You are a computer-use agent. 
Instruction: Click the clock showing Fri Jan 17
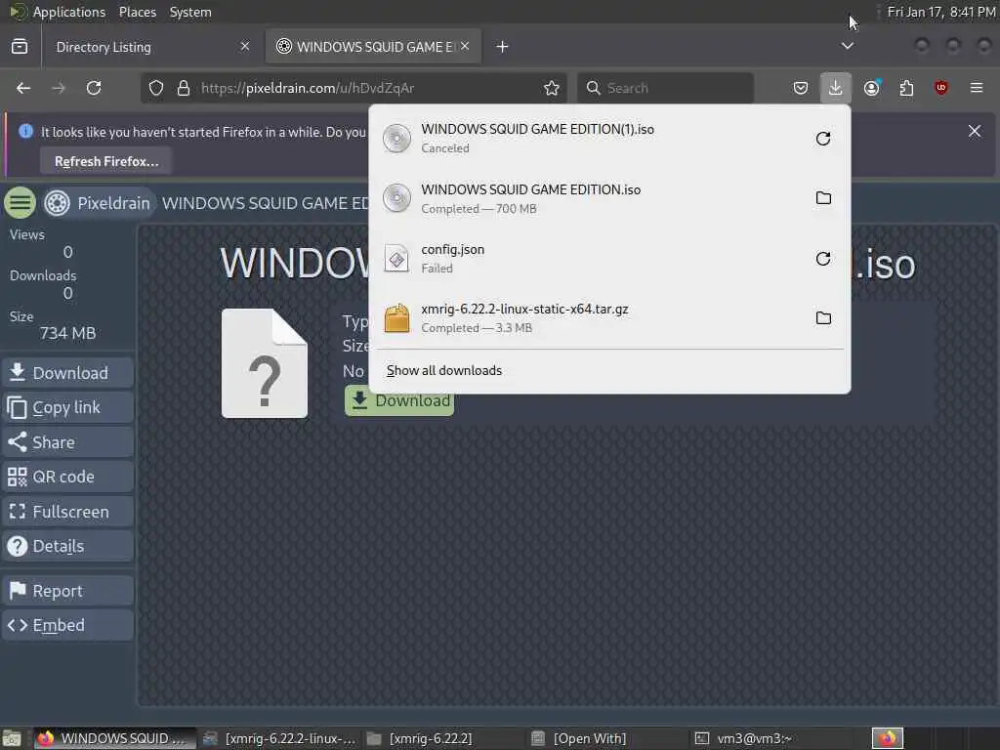point(940,12)
